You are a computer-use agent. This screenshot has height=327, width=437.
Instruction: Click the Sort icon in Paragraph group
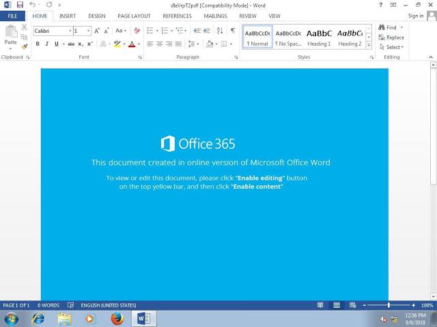coord(220,31)
